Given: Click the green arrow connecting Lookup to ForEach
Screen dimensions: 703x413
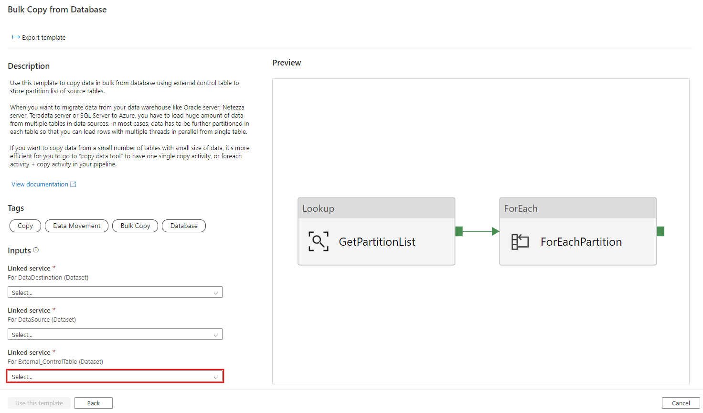Looking at the screenshot, I should [477, 231].
